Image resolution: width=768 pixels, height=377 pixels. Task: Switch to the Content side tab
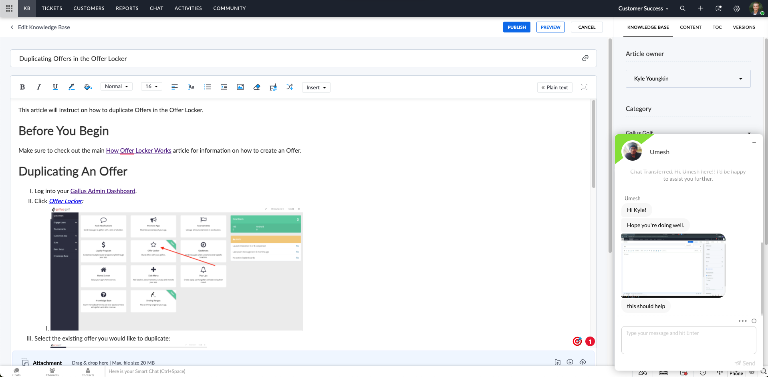click(x=691, y=27)
